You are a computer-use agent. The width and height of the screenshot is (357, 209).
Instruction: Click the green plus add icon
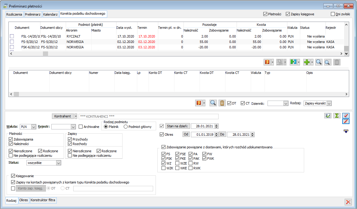click(307, 62)
